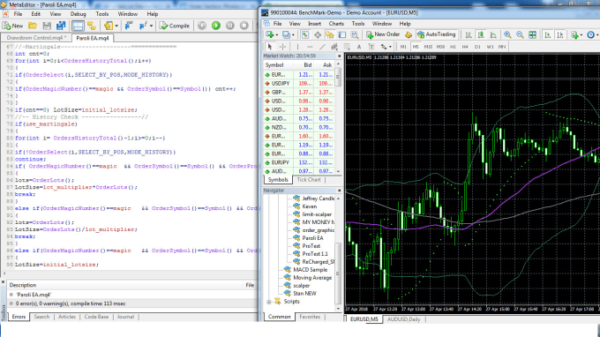Select the Fibonacci retracement tool
The image size is (600, 337).
(347, 47)
